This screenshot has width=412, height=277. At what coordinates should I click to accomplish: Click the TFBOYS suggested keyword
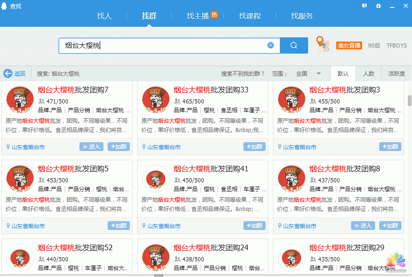pyautogui.click(x=396, y=45)
